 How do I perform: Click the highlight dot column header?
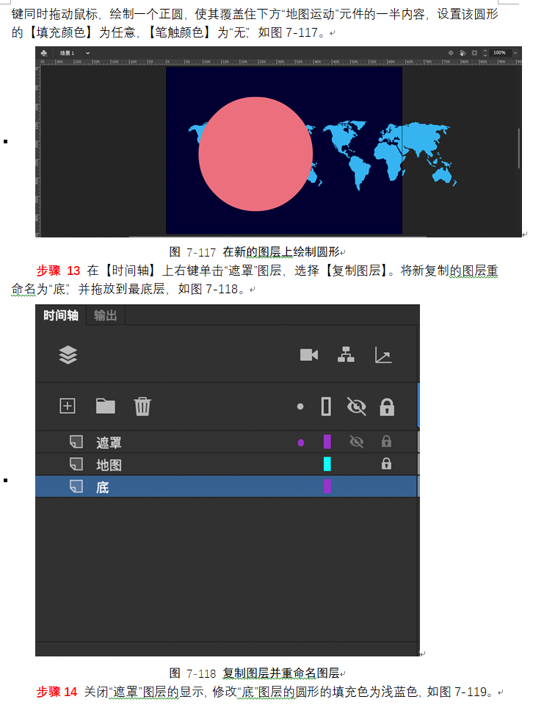click(300, 407)
